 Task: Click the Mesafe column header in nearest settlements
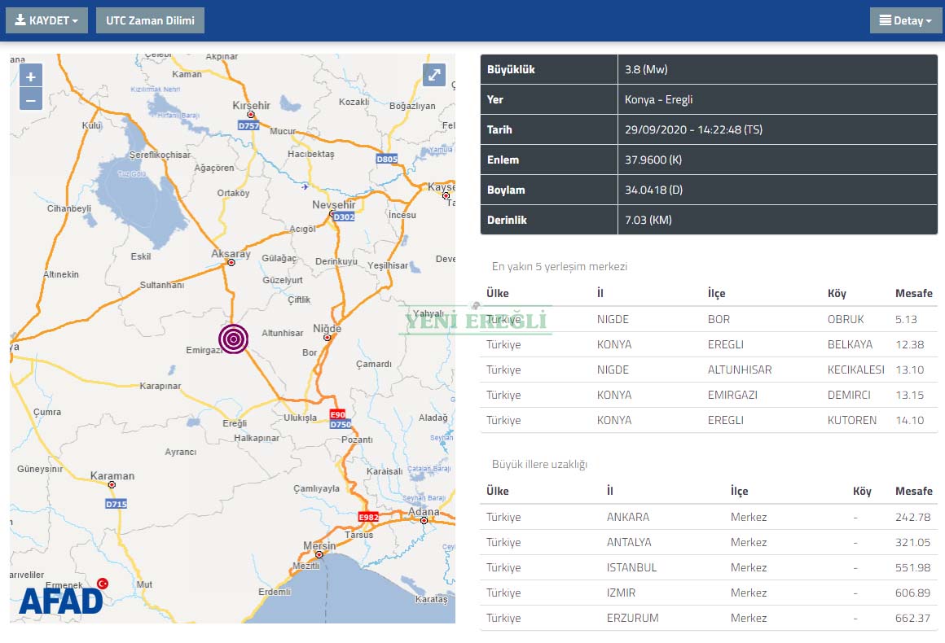[x=913, y=293]
